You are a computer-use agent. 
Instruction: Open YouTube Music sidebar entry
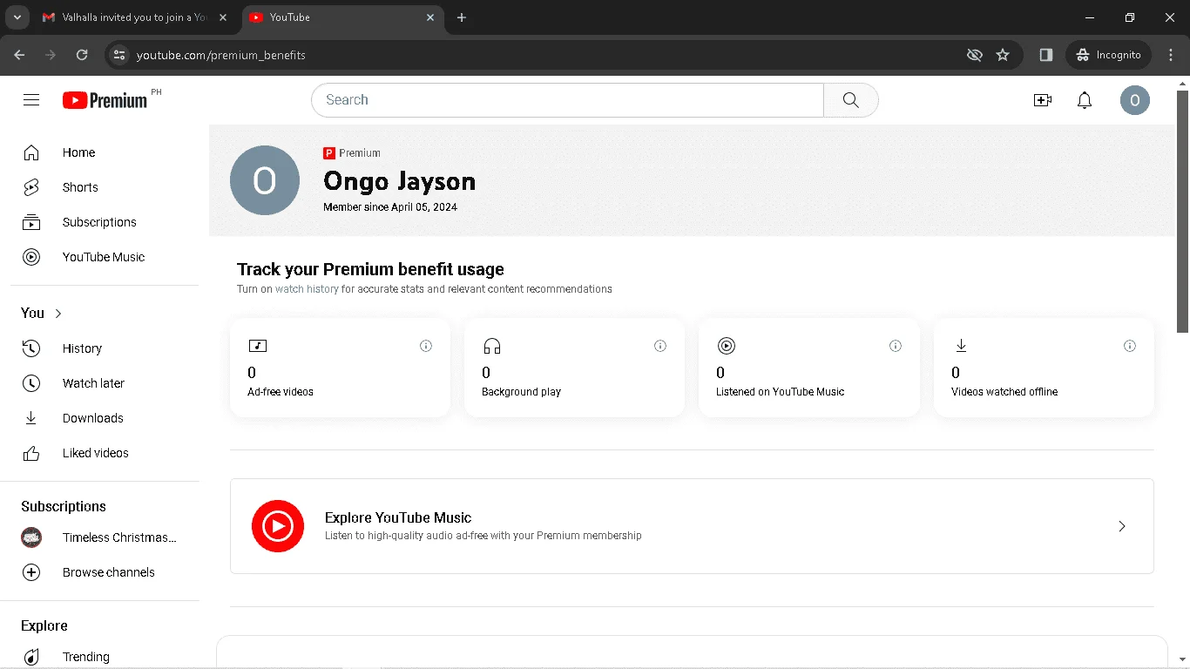(105, 257)
